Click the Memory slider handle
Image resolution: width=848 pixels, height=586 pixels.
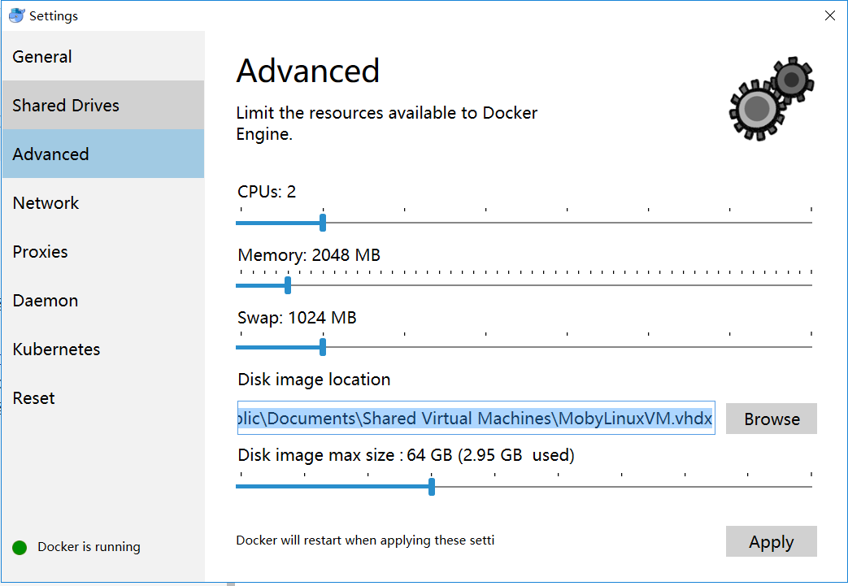click(x=287, y=284)
